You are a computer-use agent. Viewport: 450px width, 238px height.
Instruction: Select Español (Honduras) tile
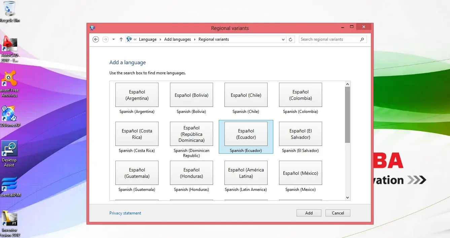[x=192, y=173]
